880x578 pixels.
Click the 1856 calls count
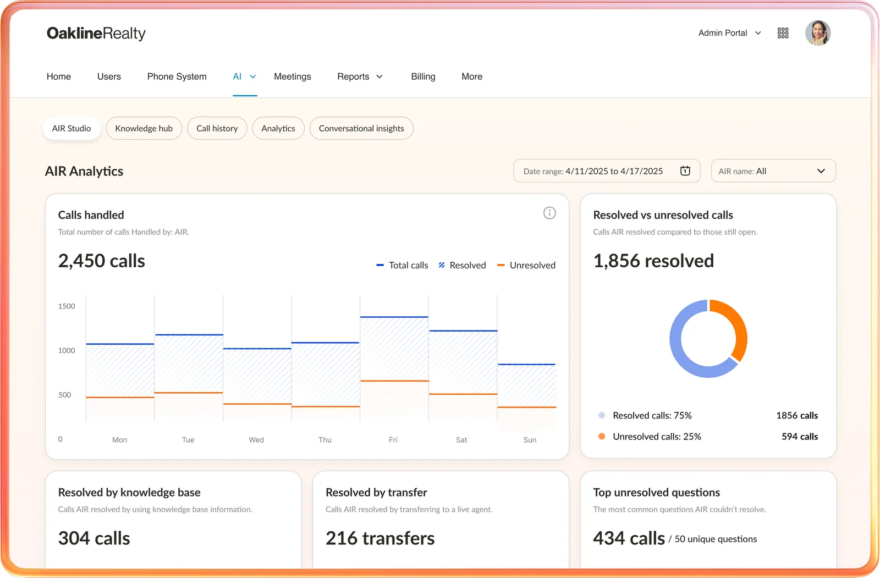797,416
